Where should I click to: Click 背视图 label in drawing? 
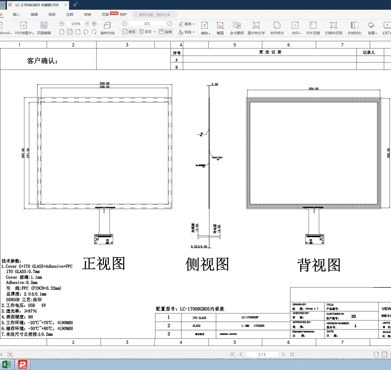pos(319,265)
